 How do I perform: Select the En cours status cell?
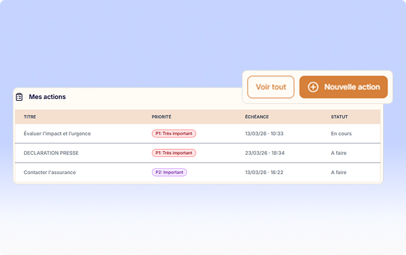click(341, 134)
